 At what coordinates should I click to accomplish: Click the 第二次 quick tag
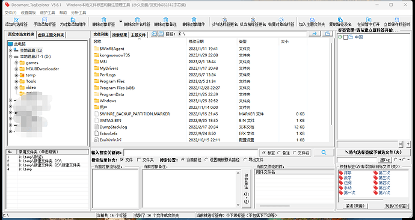click(382, 173)
